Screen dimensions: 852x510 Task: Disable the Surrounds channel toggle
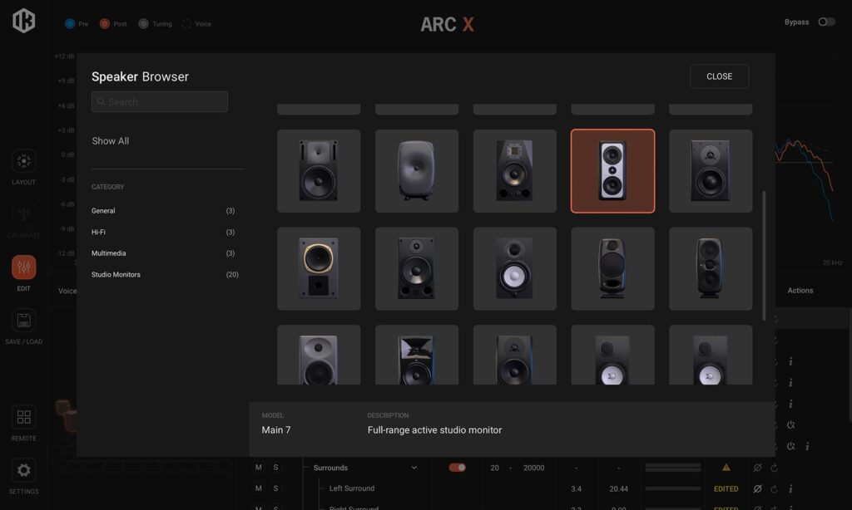(457, 467)
